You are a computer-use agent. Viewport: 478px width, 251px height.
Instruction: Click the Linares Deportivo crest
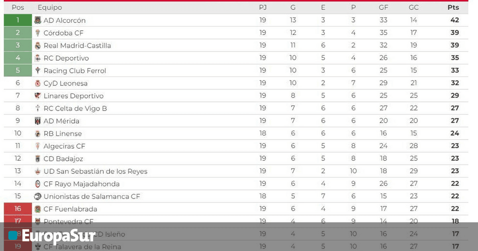coord(38,96)
